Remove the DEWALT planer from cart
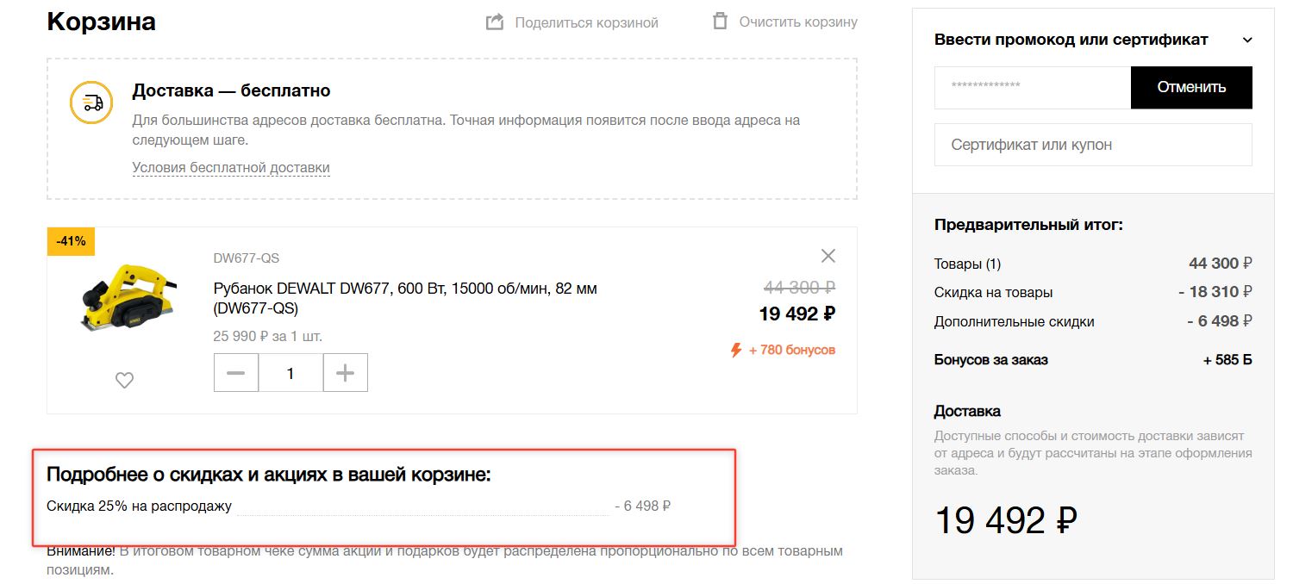This screenshot has height=584, width=1293. (x=828, y=256)
